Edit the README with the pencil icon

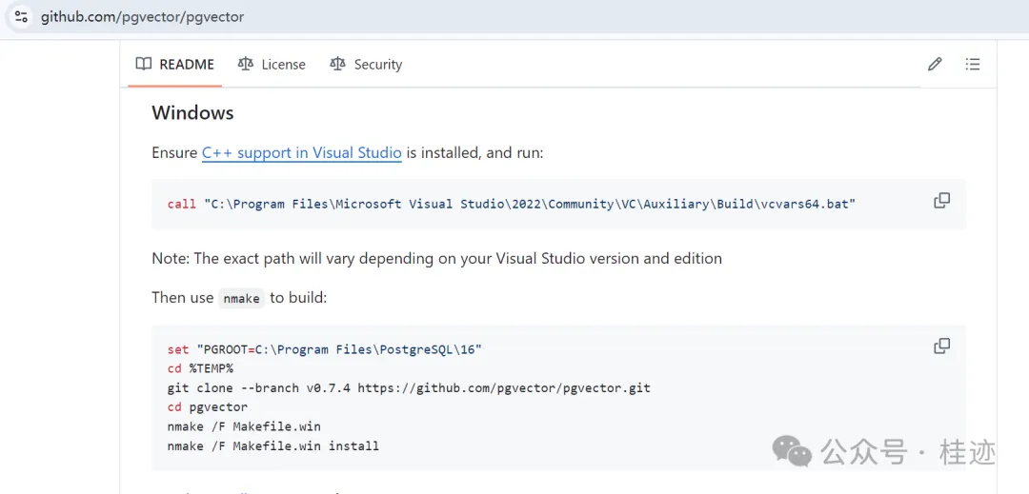[935, 64]
